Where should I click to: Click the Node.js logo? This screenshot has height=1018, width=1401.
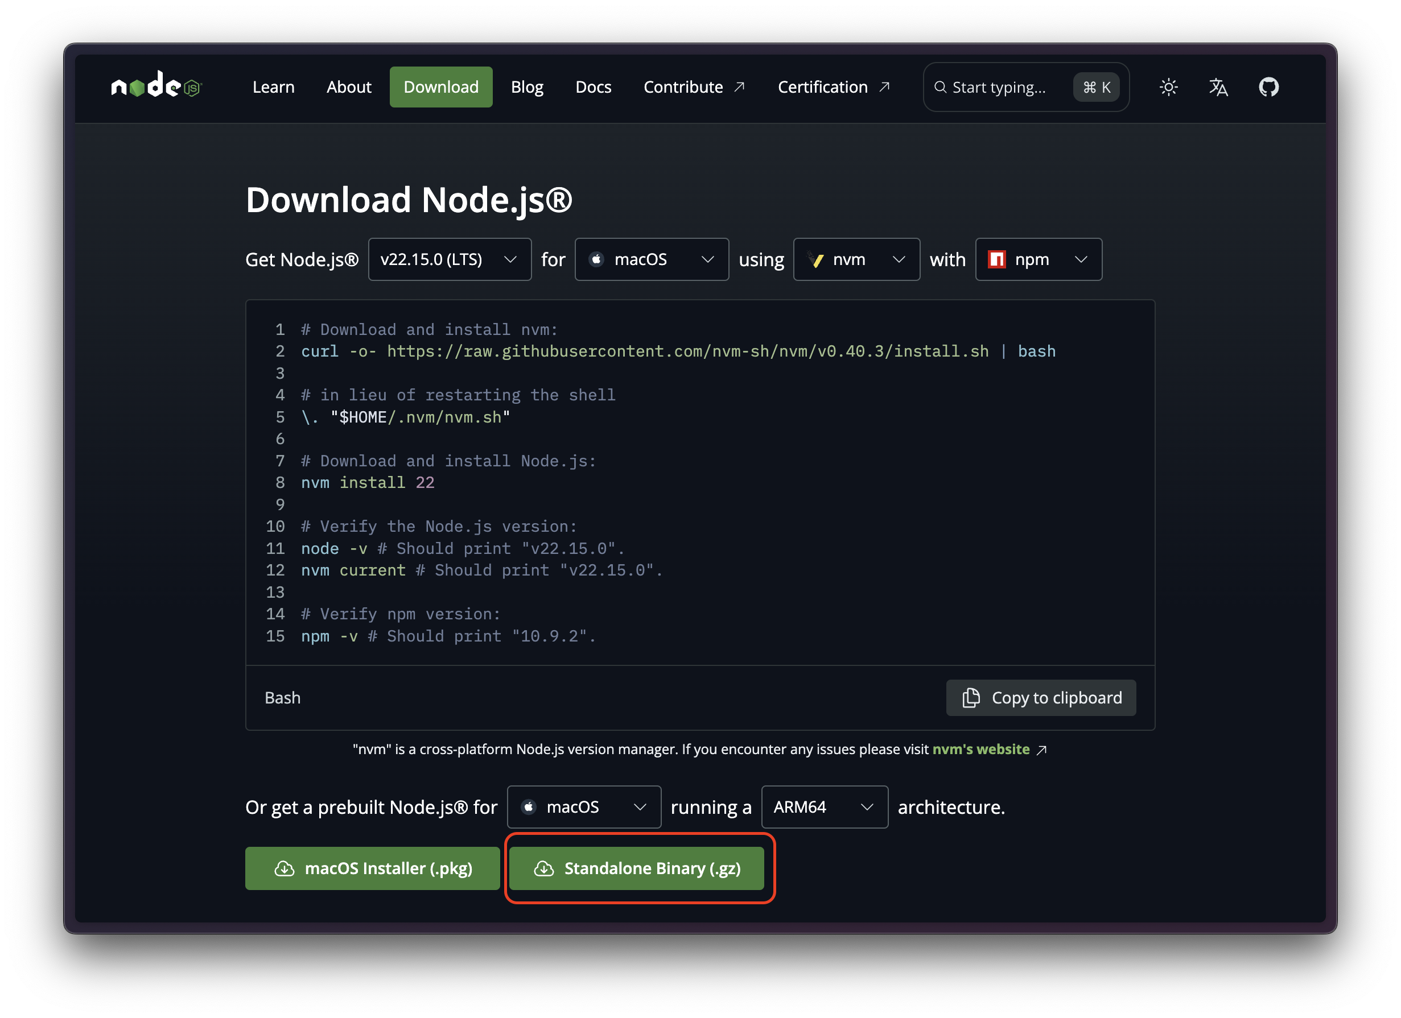point(156,86)
